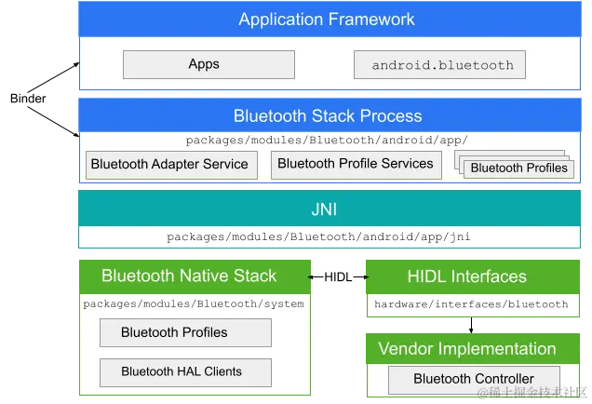Click stacked Bluetooth Profiles box in Stack Process

[x=518, y=168]
